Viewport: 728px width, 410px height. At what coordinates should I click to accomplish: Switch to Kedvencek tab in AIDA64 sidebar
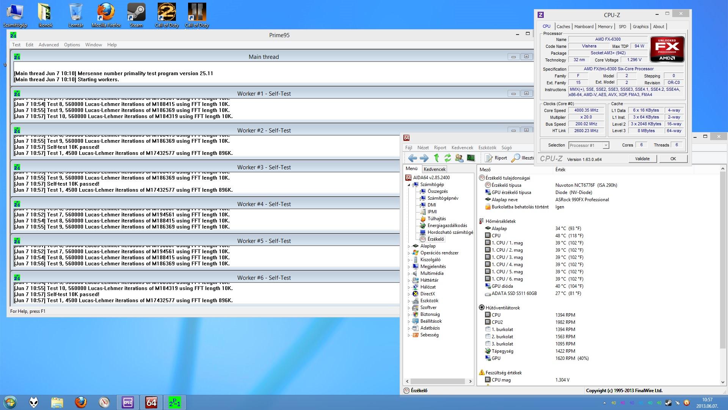(435, 169)
